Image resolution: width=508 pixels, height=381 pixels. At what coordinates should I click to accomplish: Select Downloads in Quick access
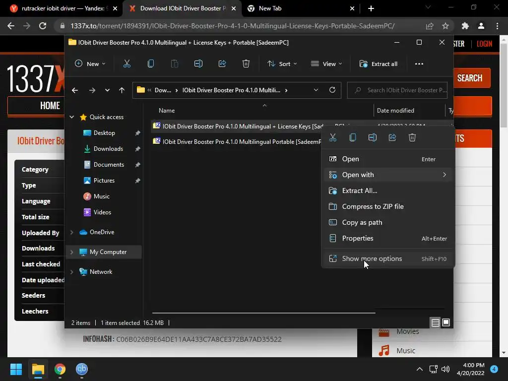108,149
